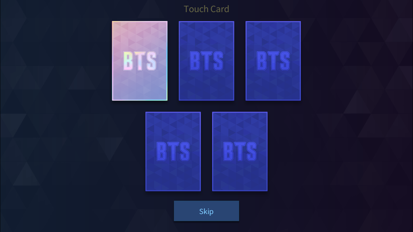
Task: Click the letter S on the top-right card
Action: pyautogui.click(x=285, y=61)
